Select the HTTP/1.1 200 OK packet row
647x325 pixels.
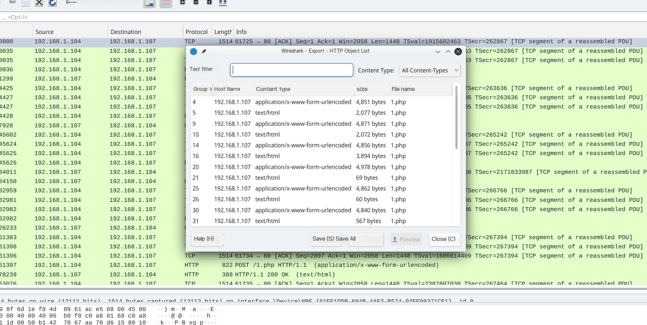click(x=323, y=275)
